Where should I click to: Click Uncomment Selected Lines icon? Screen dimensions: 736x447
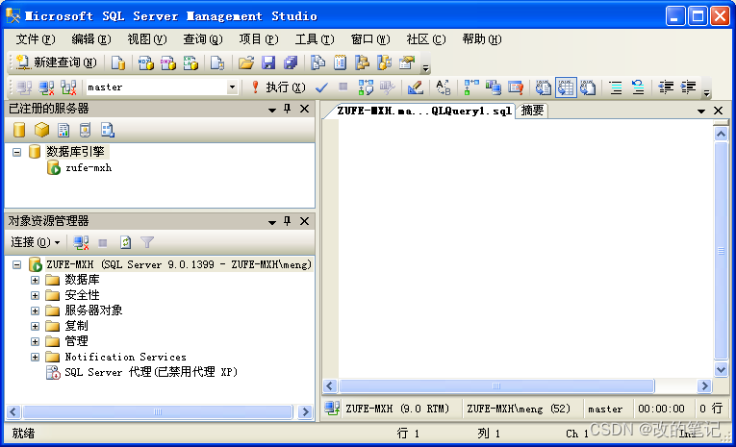tap(638, 87)
